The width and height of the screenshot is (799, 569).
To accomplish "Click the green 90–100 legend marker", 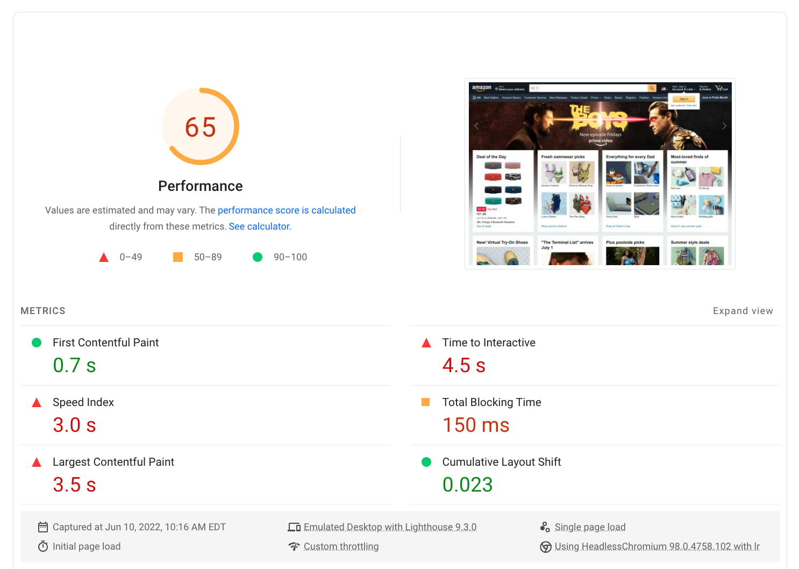I will 257,257.
